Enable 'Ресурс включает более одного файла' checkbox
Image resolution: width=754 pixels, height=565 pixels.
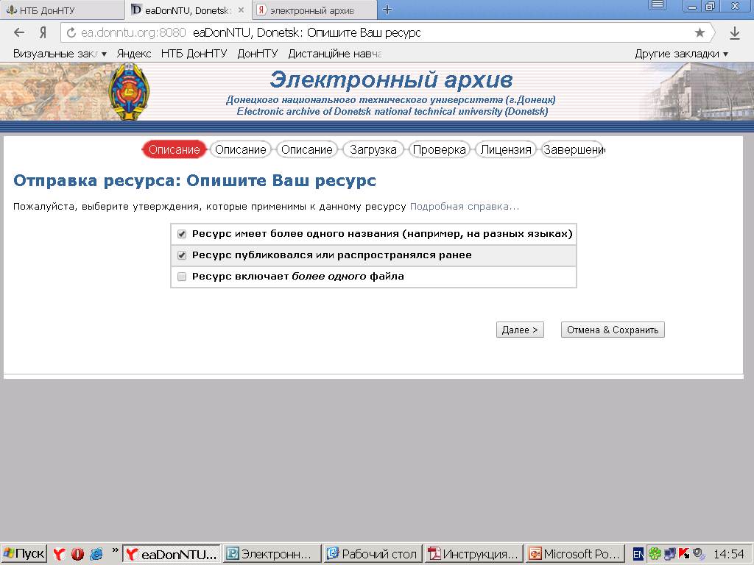coord(182,277)
